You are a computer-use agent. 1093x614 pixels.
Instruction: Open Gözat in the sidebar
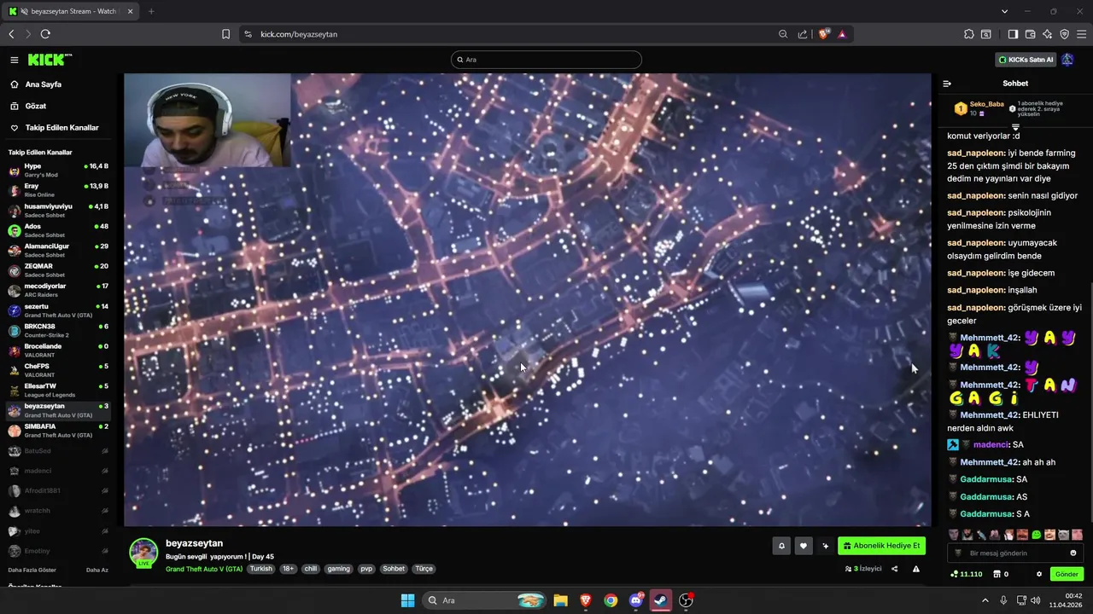pyautogui.click(x=36, y=106)
